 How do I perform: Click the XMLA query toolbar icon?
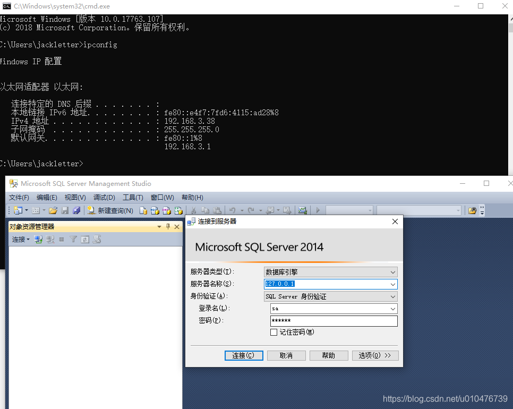(x=178, y=210)
